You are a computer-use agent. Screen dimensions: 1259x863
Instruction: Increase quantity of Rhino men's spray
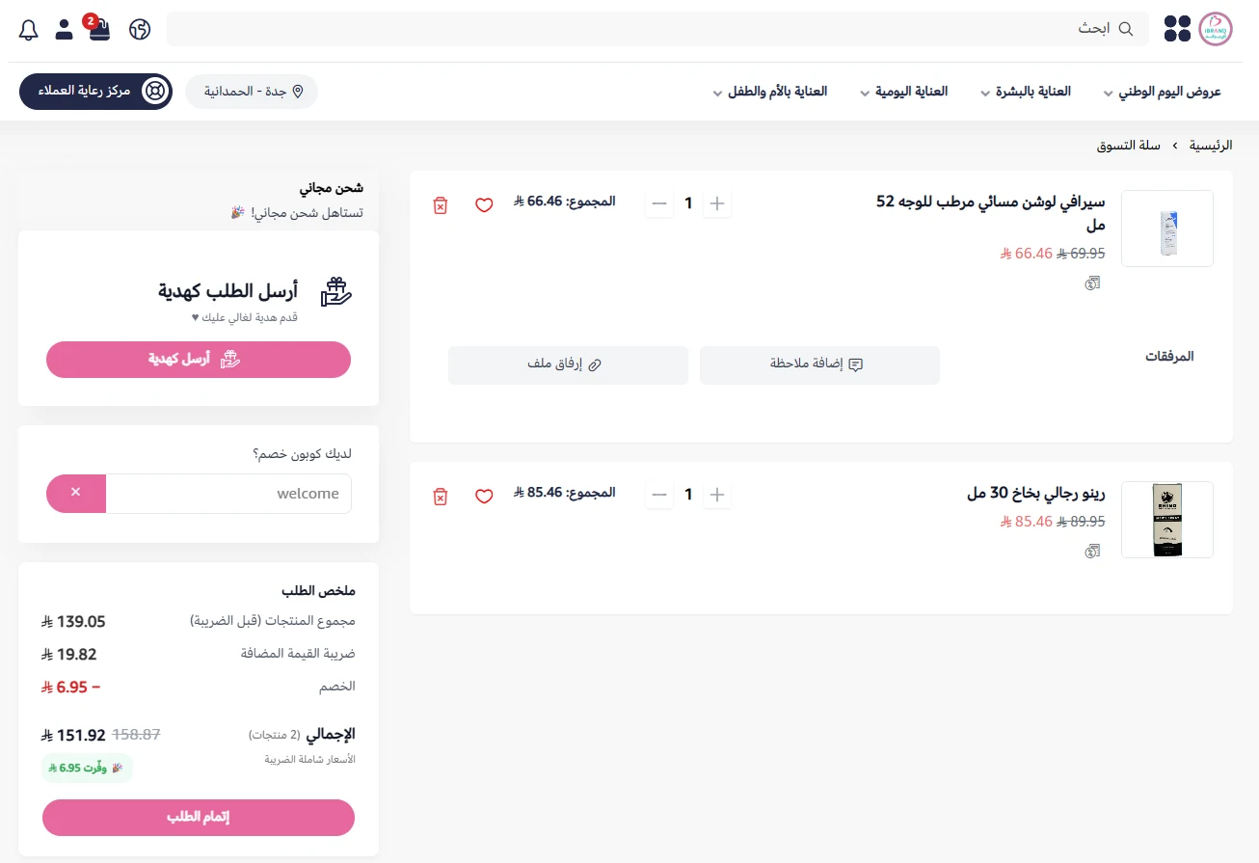point(717,495)
